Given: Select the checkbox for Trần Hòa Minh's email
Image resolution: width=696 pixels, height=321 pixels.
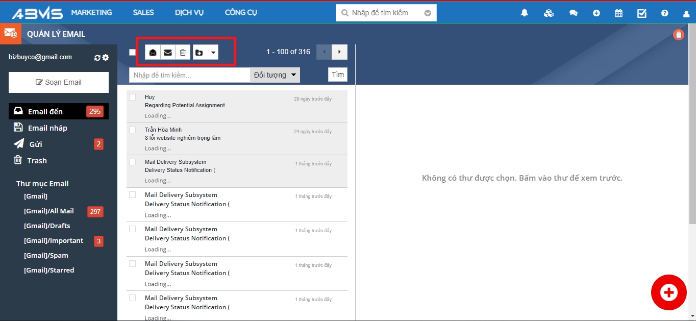Looking at the screenshot, I should point(133,130).
